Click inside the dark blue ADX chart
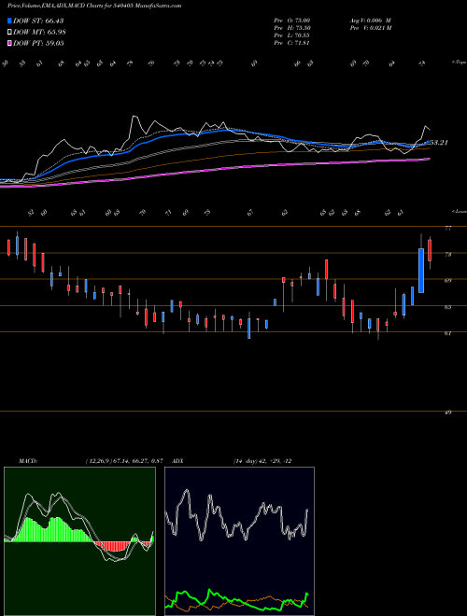467x616 pixels. 239,541
